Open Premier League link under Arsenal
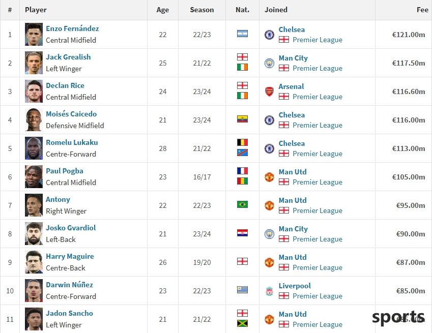Screen dimensions: 432x333 318,97
